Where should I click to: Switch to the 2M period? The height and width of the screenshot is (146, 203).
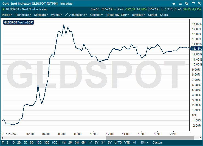70,142
